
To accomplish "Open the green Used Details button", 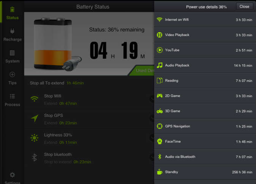I will click(x=142, y=71).
